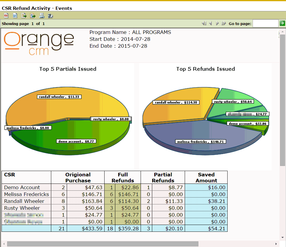Open the Melissa Fredericks CSR link
This screenshot has height=247, width=286.
point(27,194)
